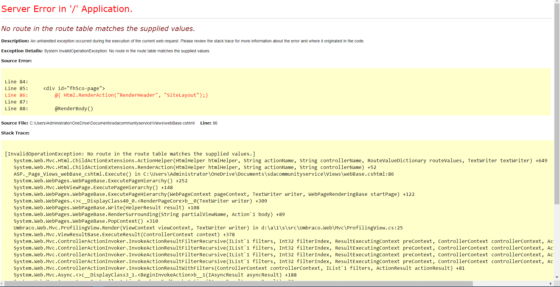The image size is (560, 287).
Task: Click the "Line: 86" text
Action: (209, 123)
